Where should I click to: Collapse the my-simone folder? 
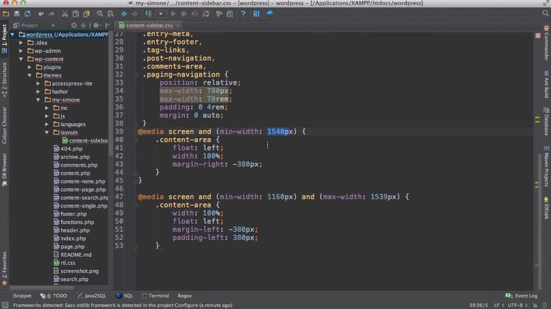click(38, 100)
